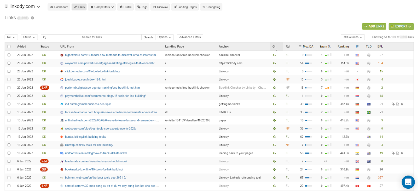Click the sort arrow under the GI column
Screen dimensions: 418x191
click(277, 50)
